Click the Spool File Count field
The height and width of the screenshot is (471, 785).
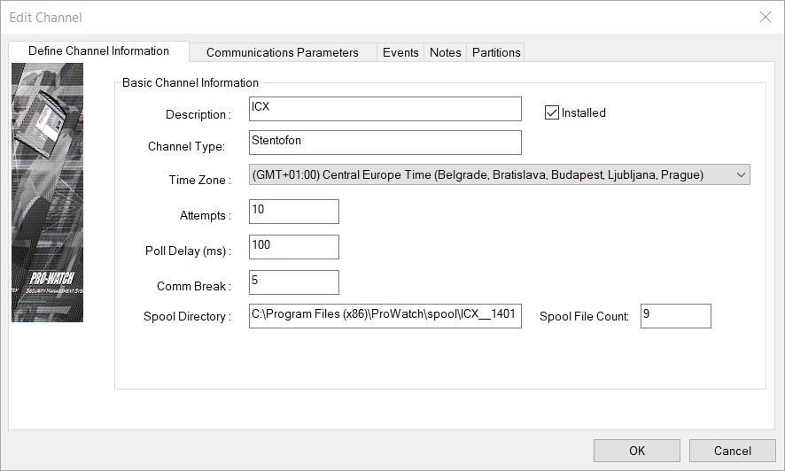pyautogui.click(x=675, y=316)
